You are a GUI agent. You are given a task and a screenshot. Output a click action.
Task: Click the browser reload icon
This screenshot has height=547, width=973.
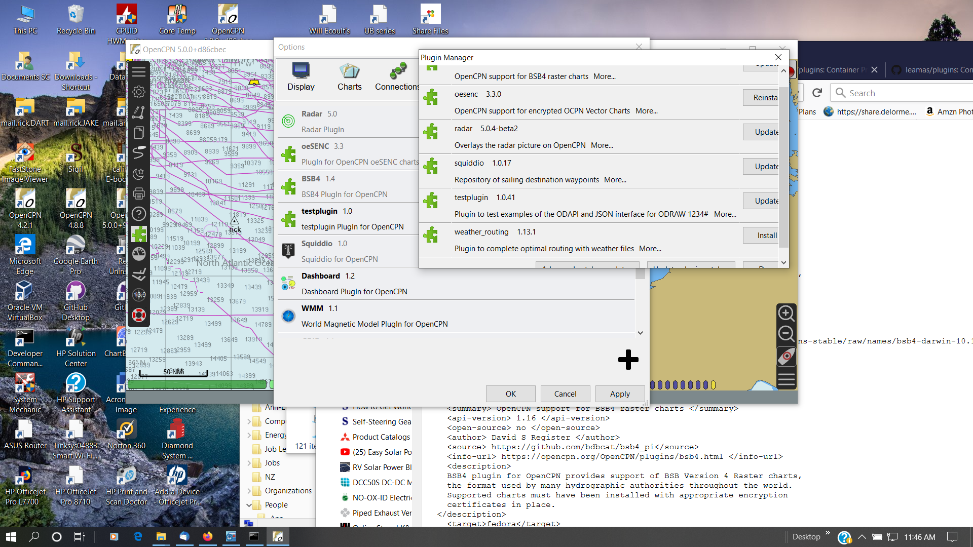coord(817,93)
